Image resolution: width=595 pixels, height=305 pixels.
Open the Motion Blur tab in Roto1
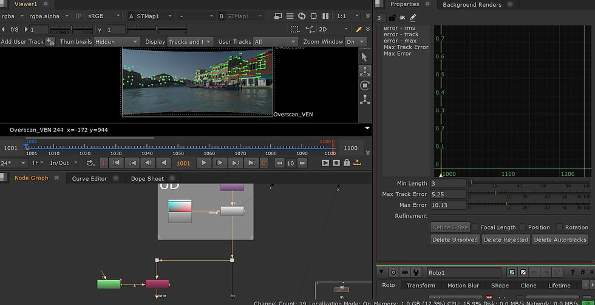pos(463,286)
